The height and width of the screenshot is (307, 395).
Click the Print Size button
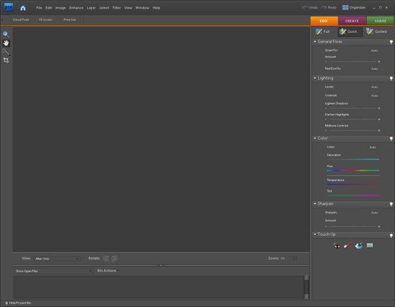(70, 20)
